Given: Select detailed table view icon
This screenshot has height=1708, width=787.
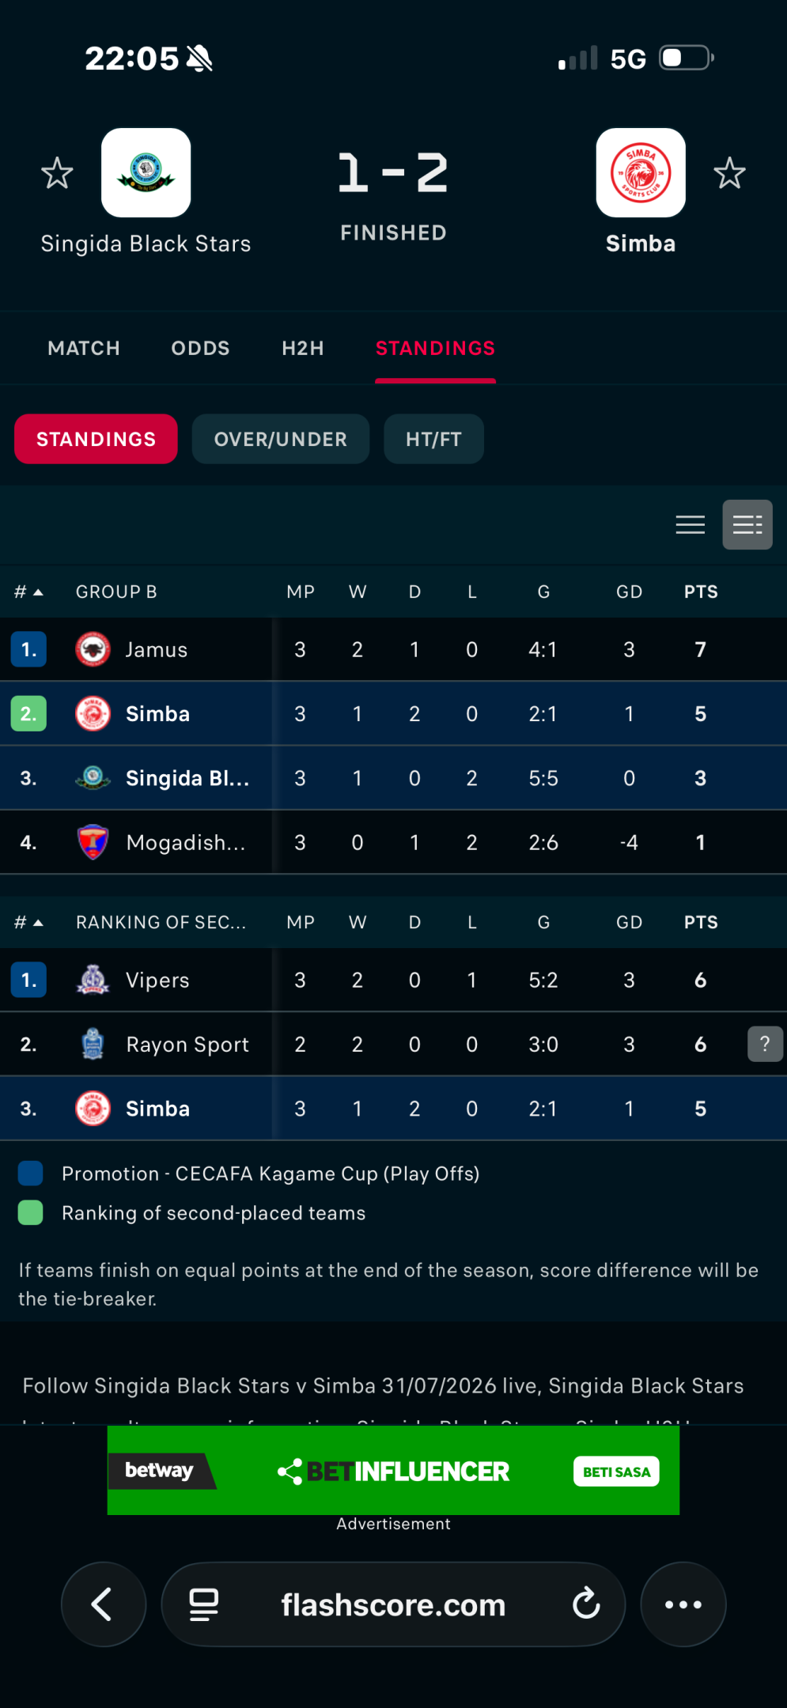Looking at the screenshot, I should [747, 525].
